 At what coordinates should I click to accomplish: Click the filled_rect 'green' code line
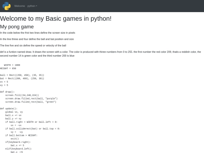point(31,102)
